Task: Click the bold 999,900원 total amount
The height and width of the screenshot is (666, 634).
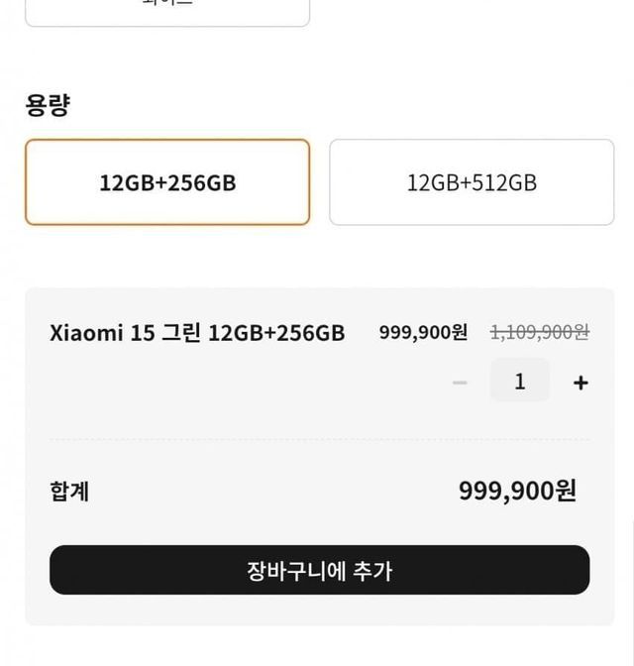Action: point(517,491)
